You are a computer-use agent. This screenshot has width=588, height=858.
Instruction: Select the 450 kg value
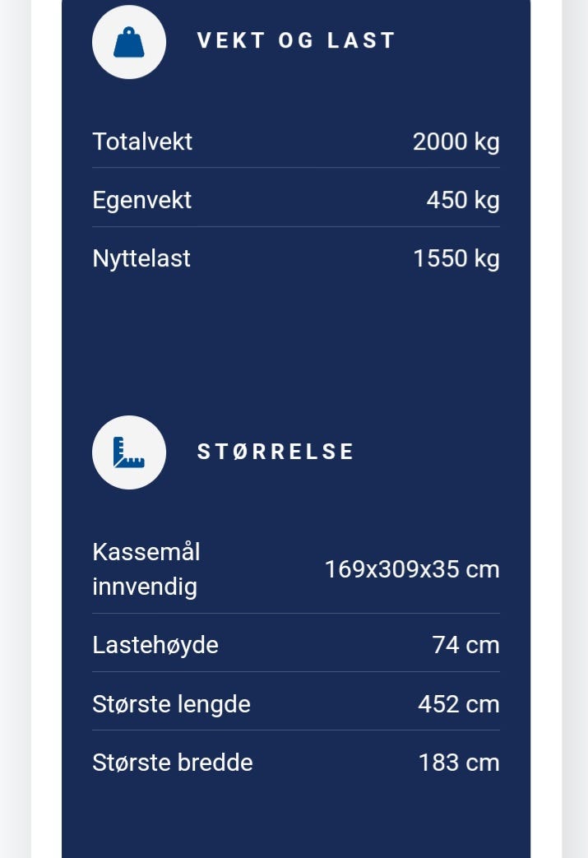(x=463, y=200)
